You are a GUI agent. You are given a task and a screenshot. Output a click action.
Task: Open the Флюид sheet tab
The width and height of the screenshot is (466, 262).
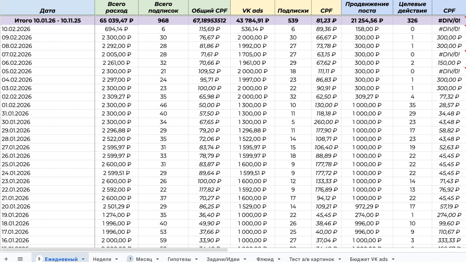point(265,259)
